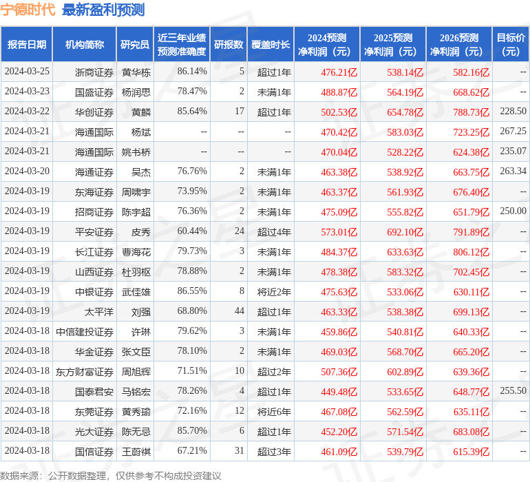The width and height of the screenshot is (530, 482).
Task: Select institution 东方财富证券
Action: click(85, 372)
